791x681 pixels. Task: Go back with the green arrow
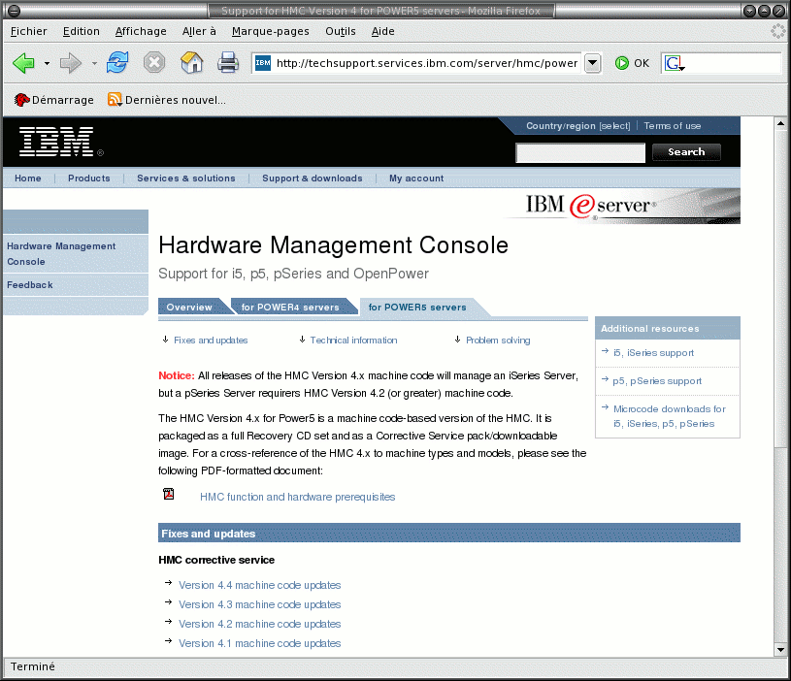[x=23, y=63]
